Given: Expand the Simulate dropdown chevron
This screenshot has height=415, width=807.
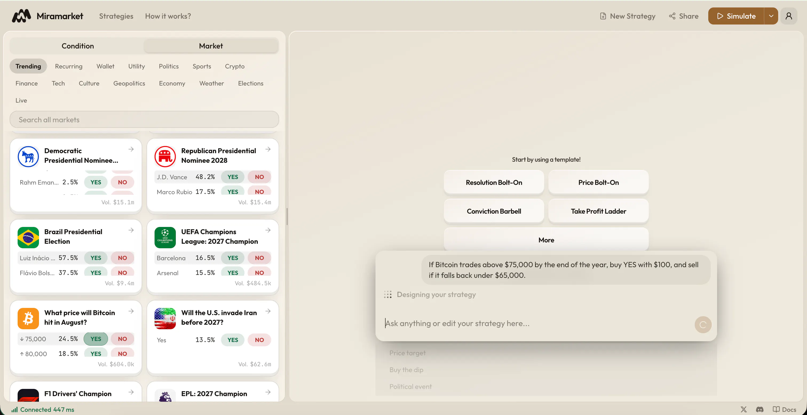Looking at the screenshot, I should [771, 16].
